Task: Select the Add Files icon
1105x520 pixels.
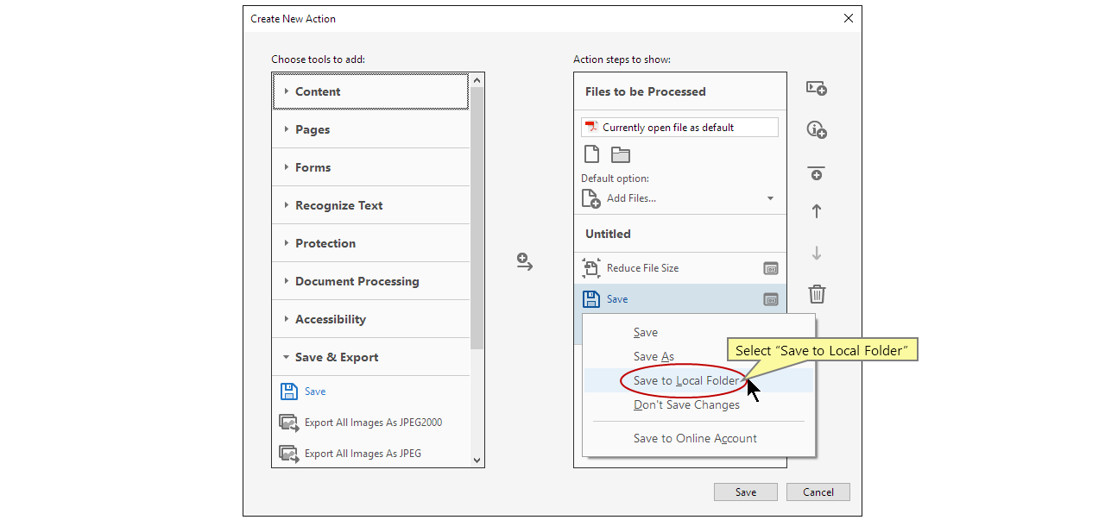Action: point(591,198)
